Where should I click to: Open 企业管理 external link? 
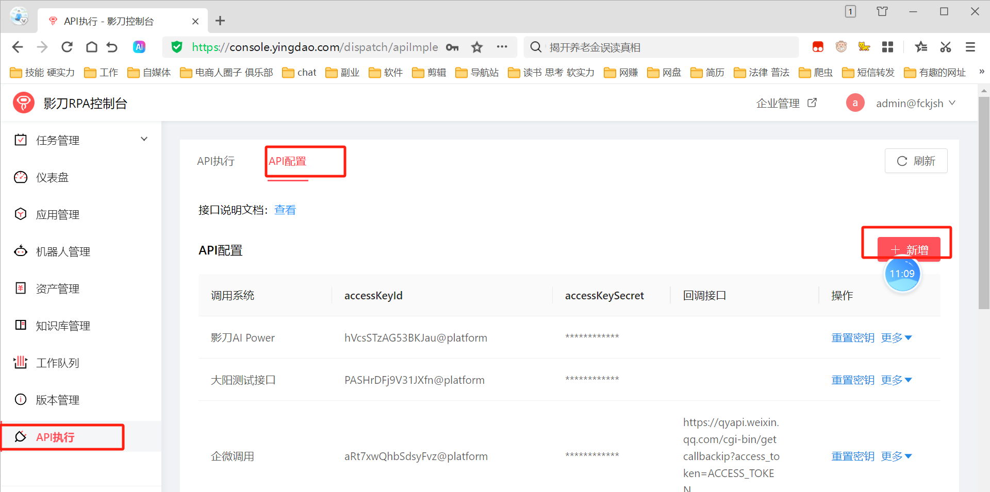pos(786,103)
